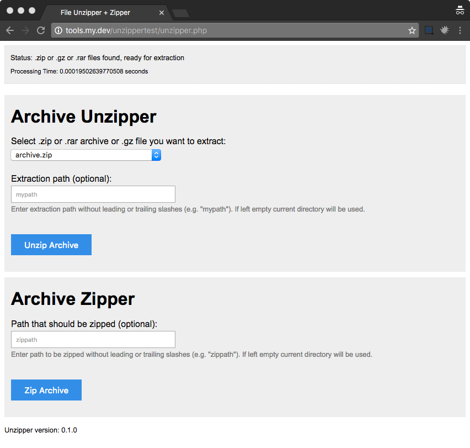Click the forward navigation arrow
Image resolution: width=470 pixels, height=448 pixels.
25,30
